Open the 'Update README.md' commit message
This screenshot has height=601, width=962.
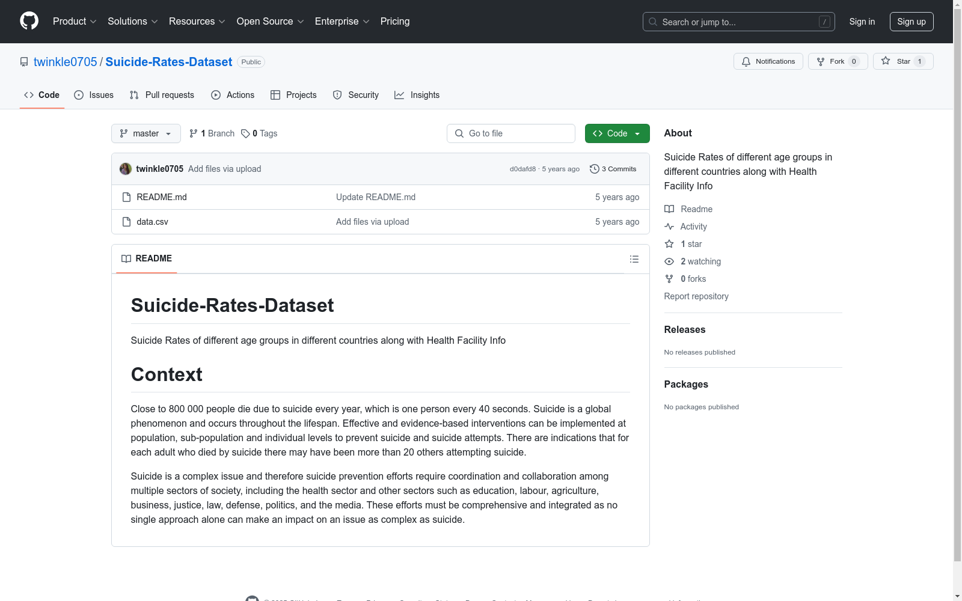pos(376,197)
